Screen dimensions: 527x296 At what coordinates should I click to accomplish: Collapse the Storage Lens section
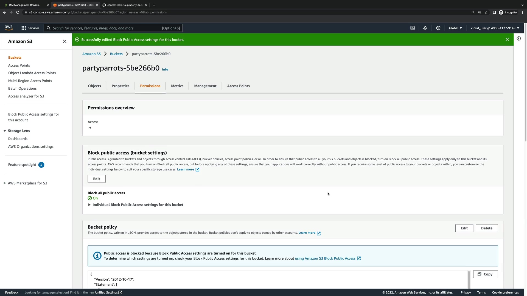click(x=5, y=131)
